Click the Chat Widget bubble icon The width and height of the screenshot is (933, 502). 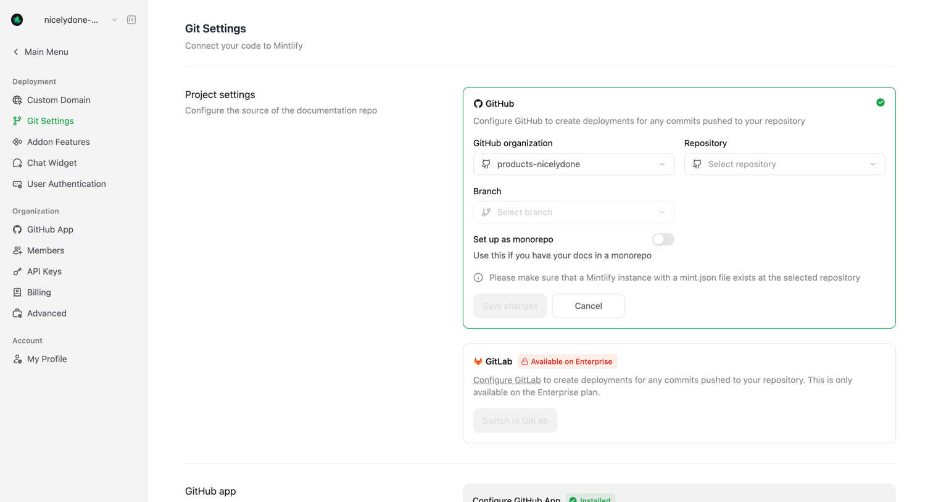coord(17,163)
